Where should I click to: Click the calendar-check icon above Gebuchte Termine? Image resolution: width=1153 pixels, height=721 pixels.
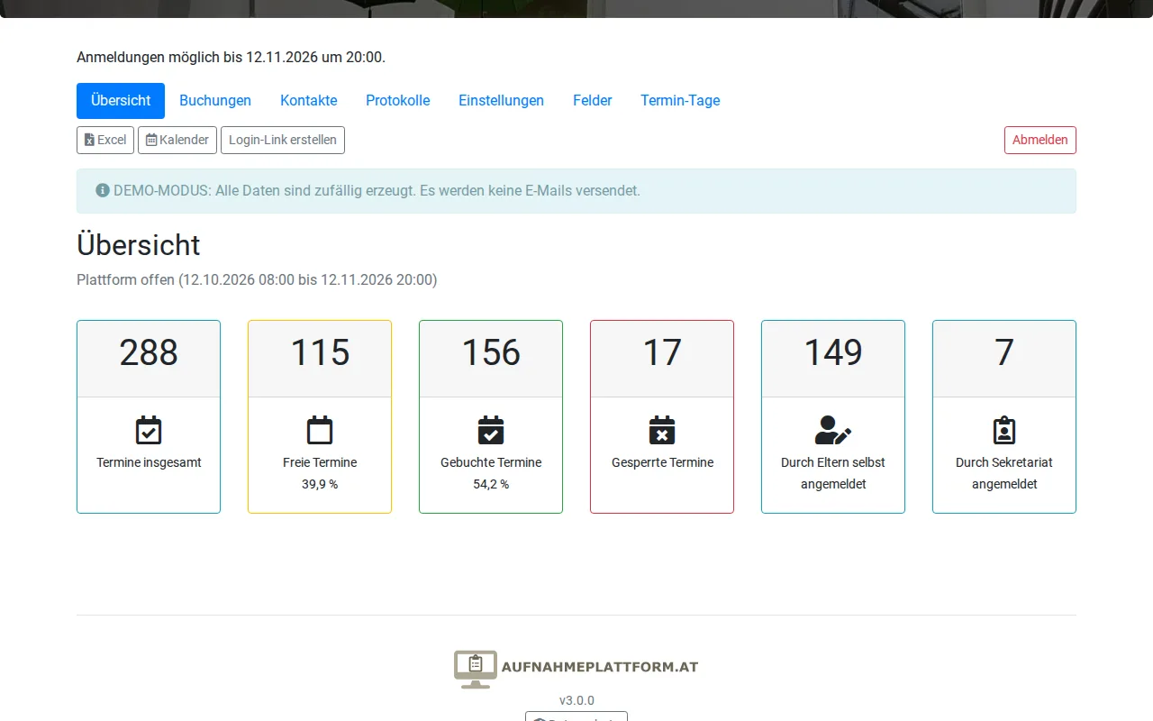point(491,431)
